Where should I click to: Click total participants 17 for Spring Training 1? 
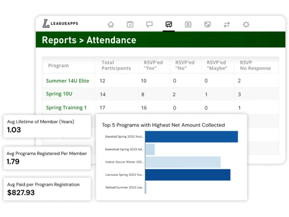pyautogui.click(x=102, y=108)
